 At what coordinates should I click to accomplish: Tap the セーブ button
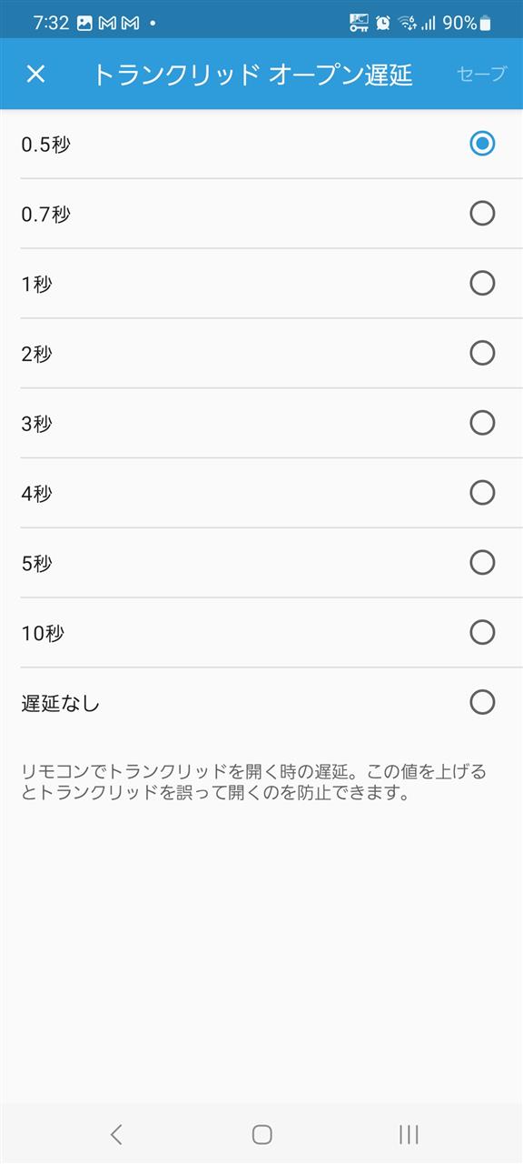click(x=482, y=74)
